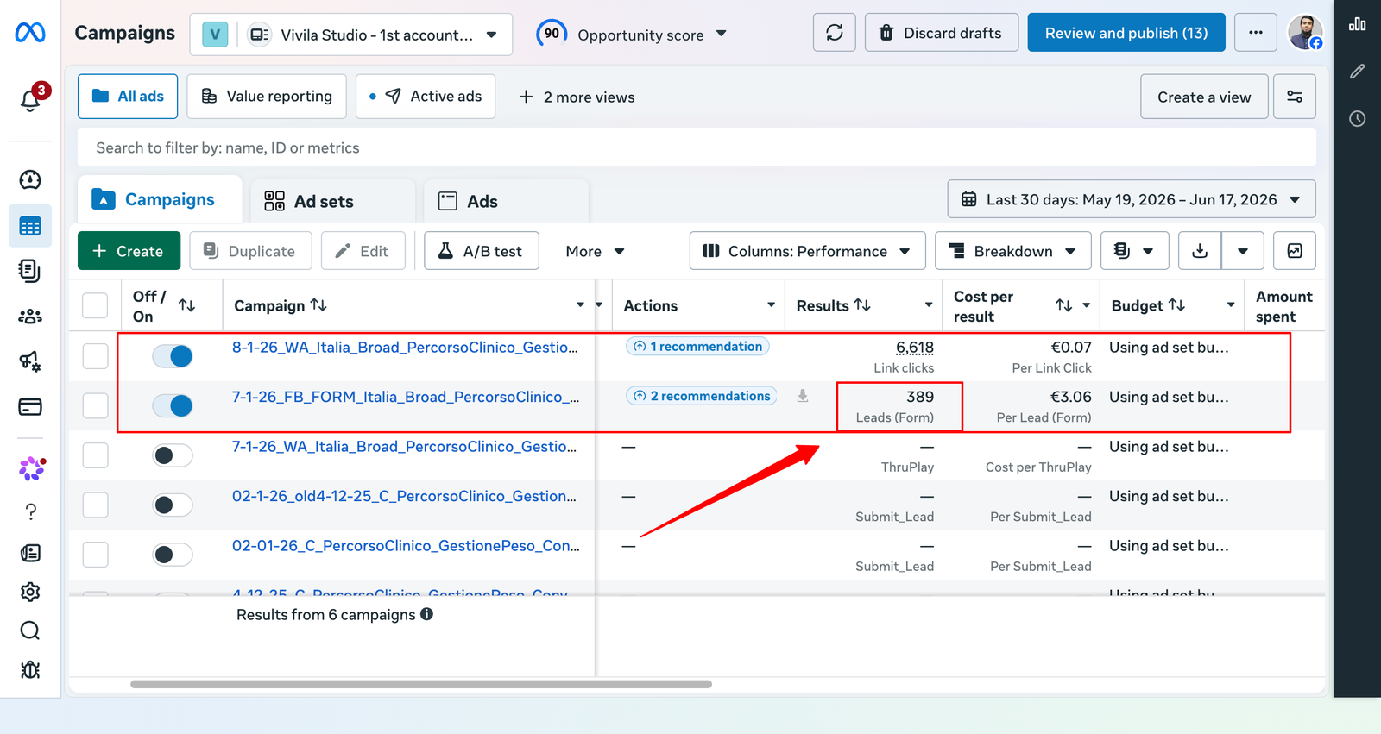The height and width of the screenshot is (734, 1381).
Task: Open Account overview gauge icon in sidebar
Action: coord(30,179)
